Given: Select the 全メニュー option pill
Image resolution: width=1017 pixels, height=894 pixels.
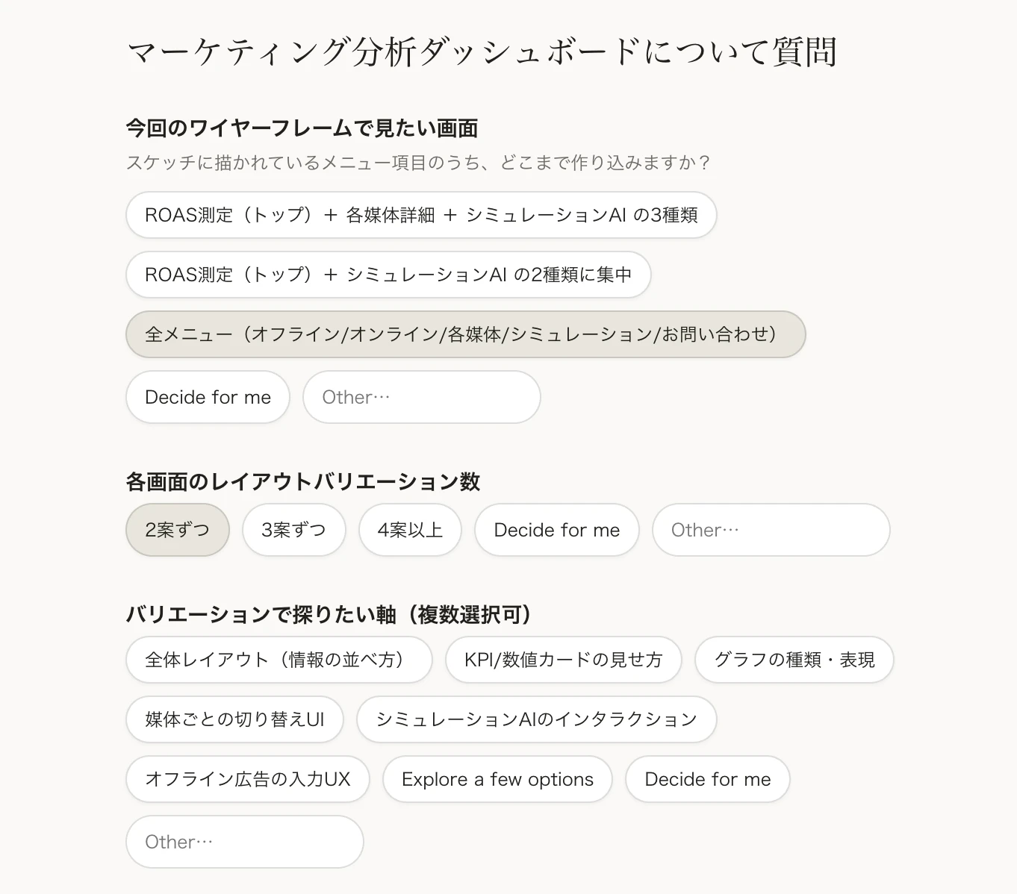Looking at the screenshot, I should coord(466,334).
